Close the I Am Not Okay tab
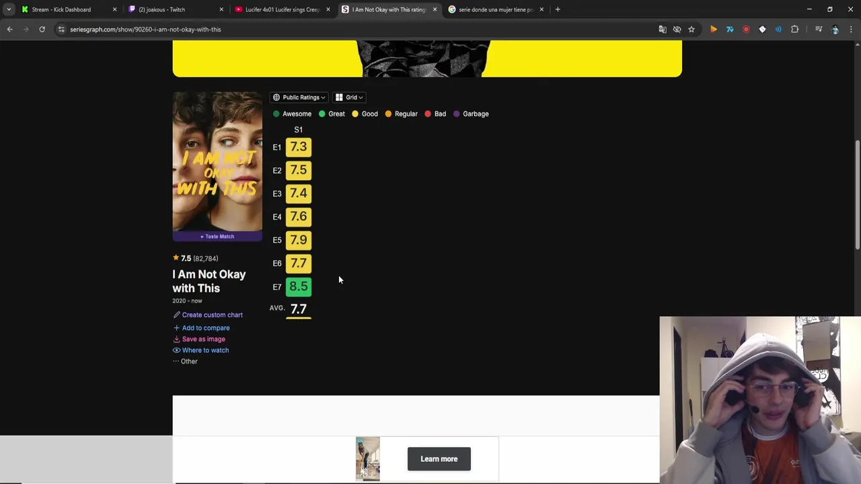 click(x=435, y=9)
